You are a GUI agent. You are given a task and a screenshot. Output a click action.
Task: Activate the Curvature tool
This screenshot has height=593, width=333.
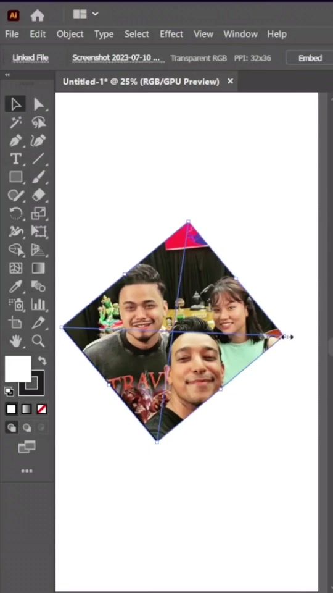coord(38,140)
